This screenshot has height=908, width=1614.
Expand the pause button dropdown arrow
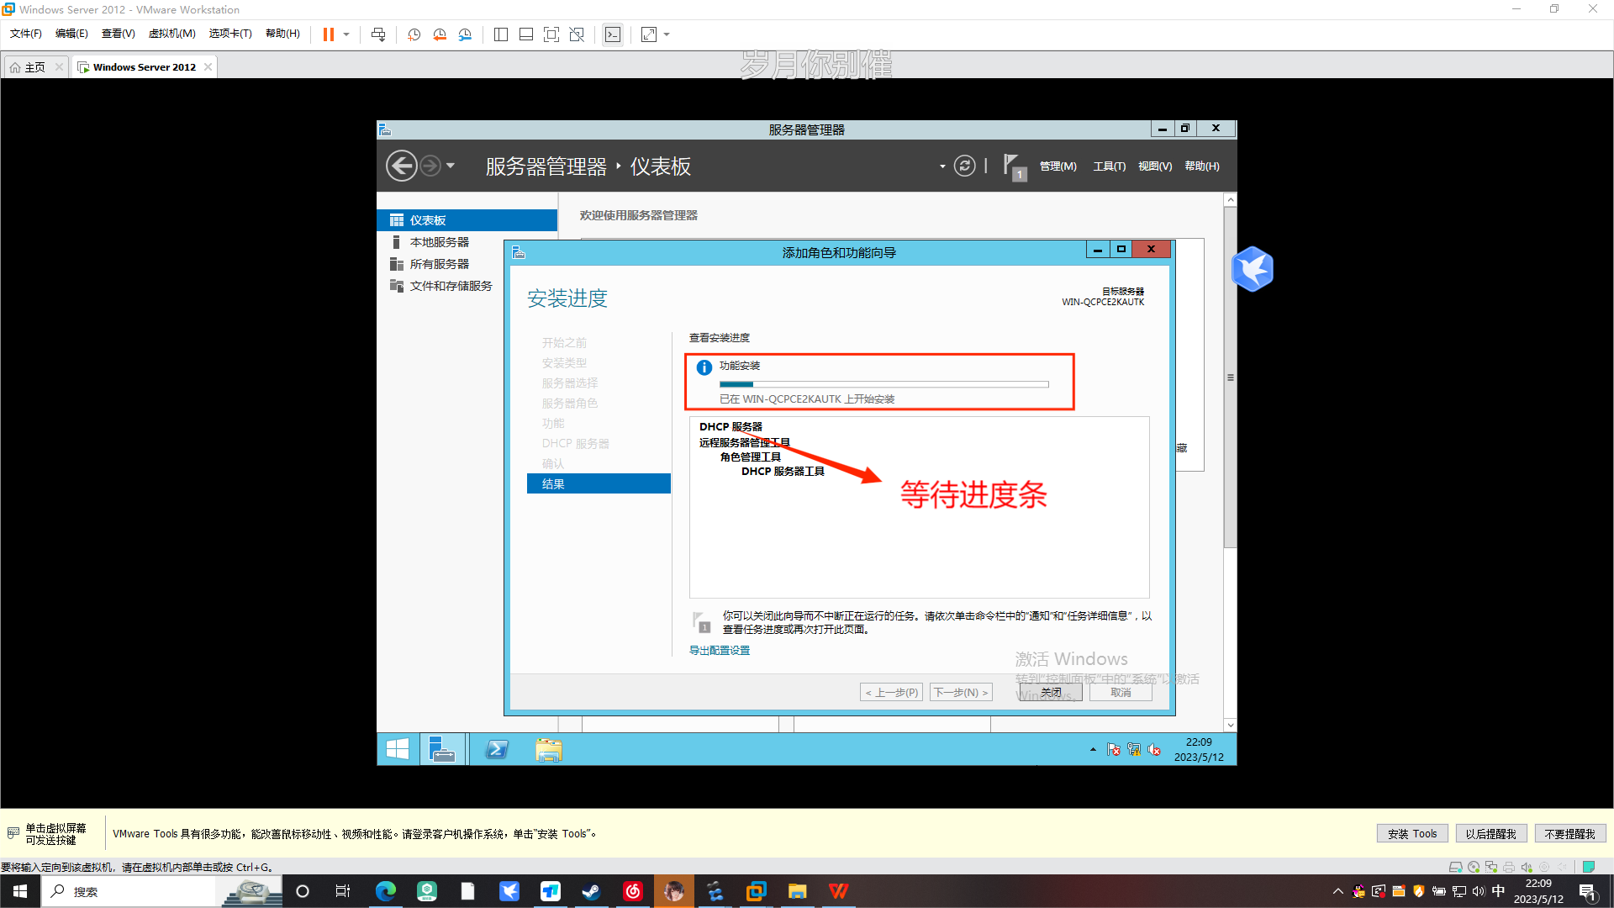pos(346,34)
